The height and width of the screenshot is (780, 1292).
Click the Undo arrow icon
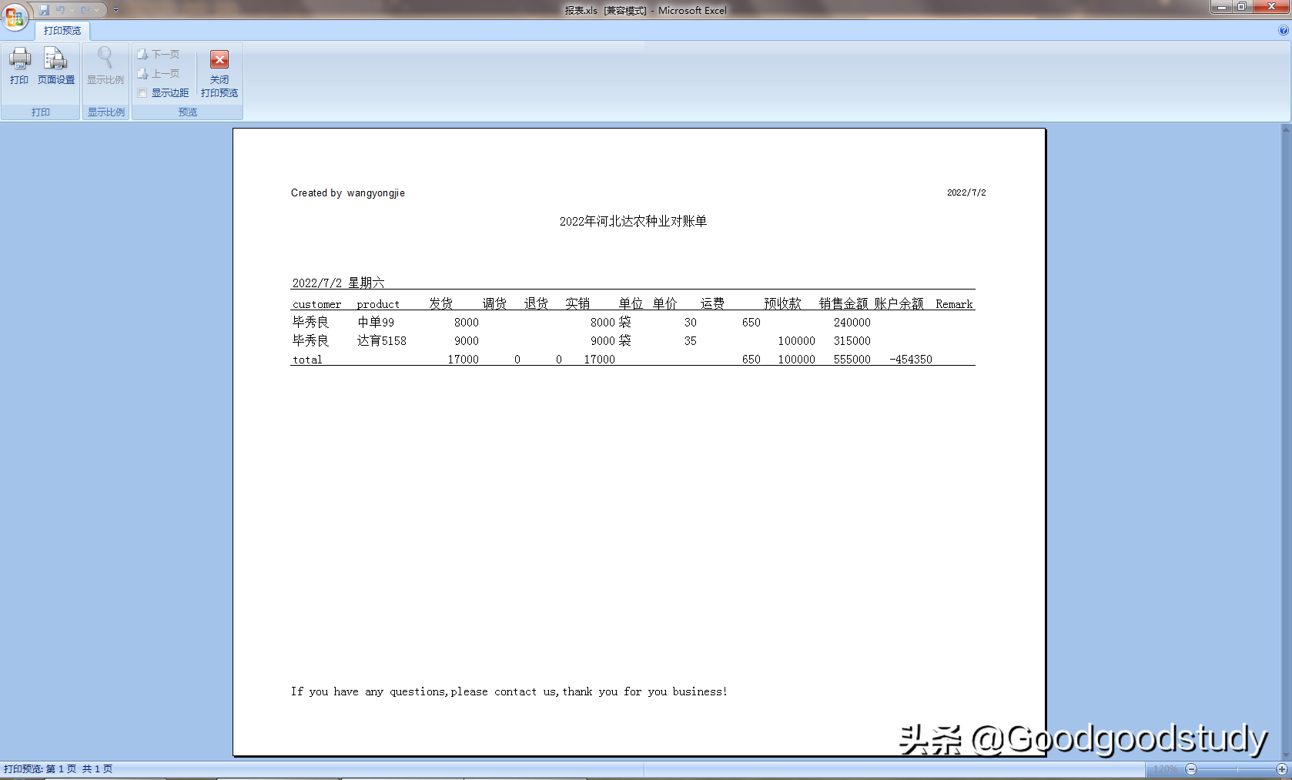pyautogui.click(x=60, y=10)
